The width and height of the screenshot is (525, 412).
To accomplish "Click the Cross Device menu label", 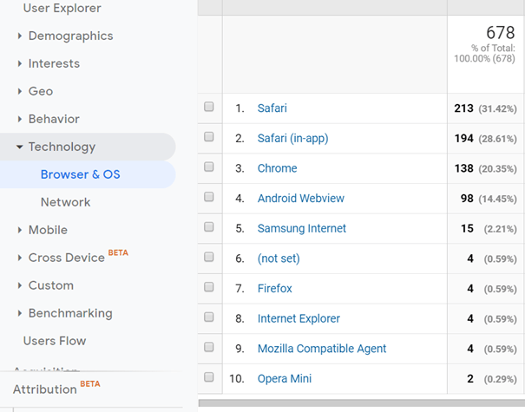I will click(67, 258).
